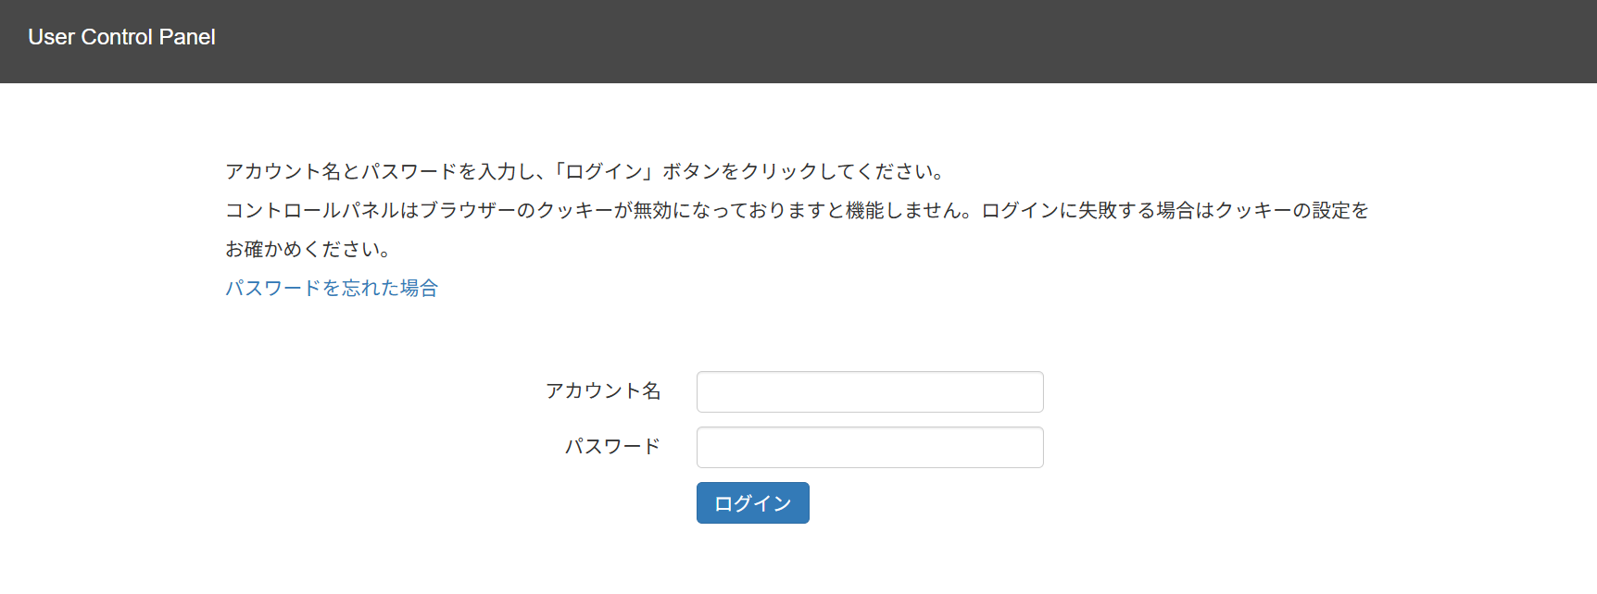Focus the アカウント名 text field

click(870, 391)
